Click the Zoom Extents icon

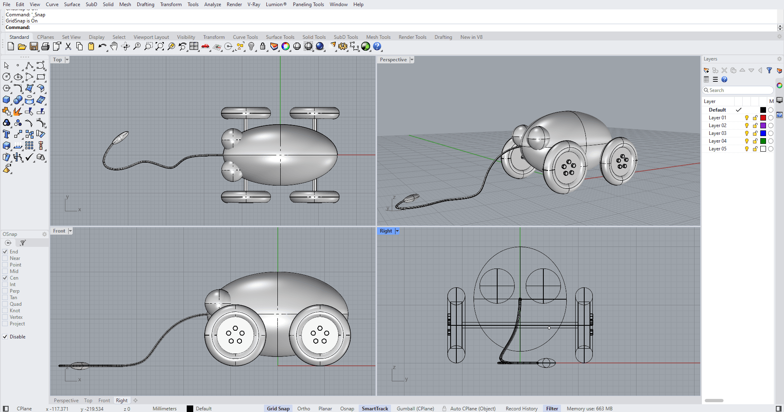(160, 47)
